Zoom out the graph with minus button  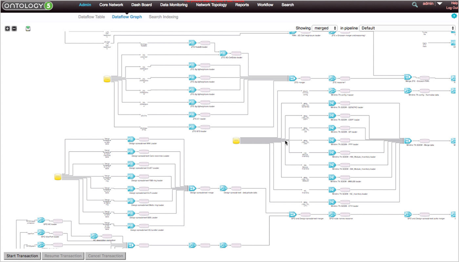14,29
